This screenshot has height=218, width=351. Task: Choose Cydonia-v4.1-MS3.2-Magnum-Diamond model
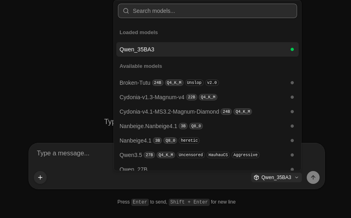click(x=207, y=112)
